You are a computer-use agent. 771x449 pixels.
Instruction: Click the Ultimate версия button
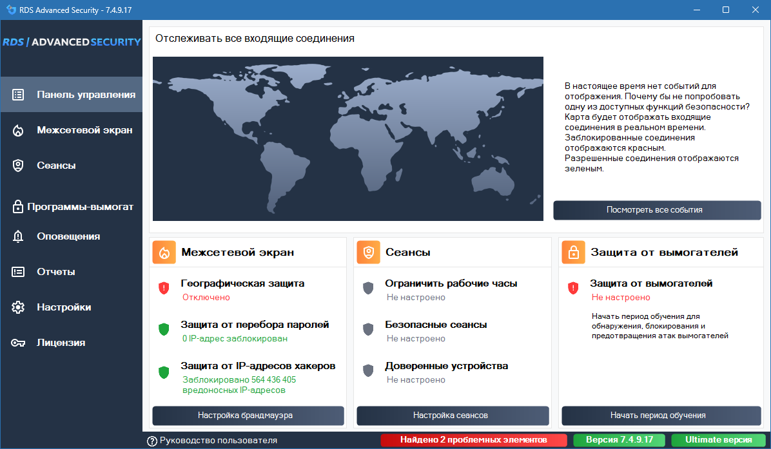(718, 440)
